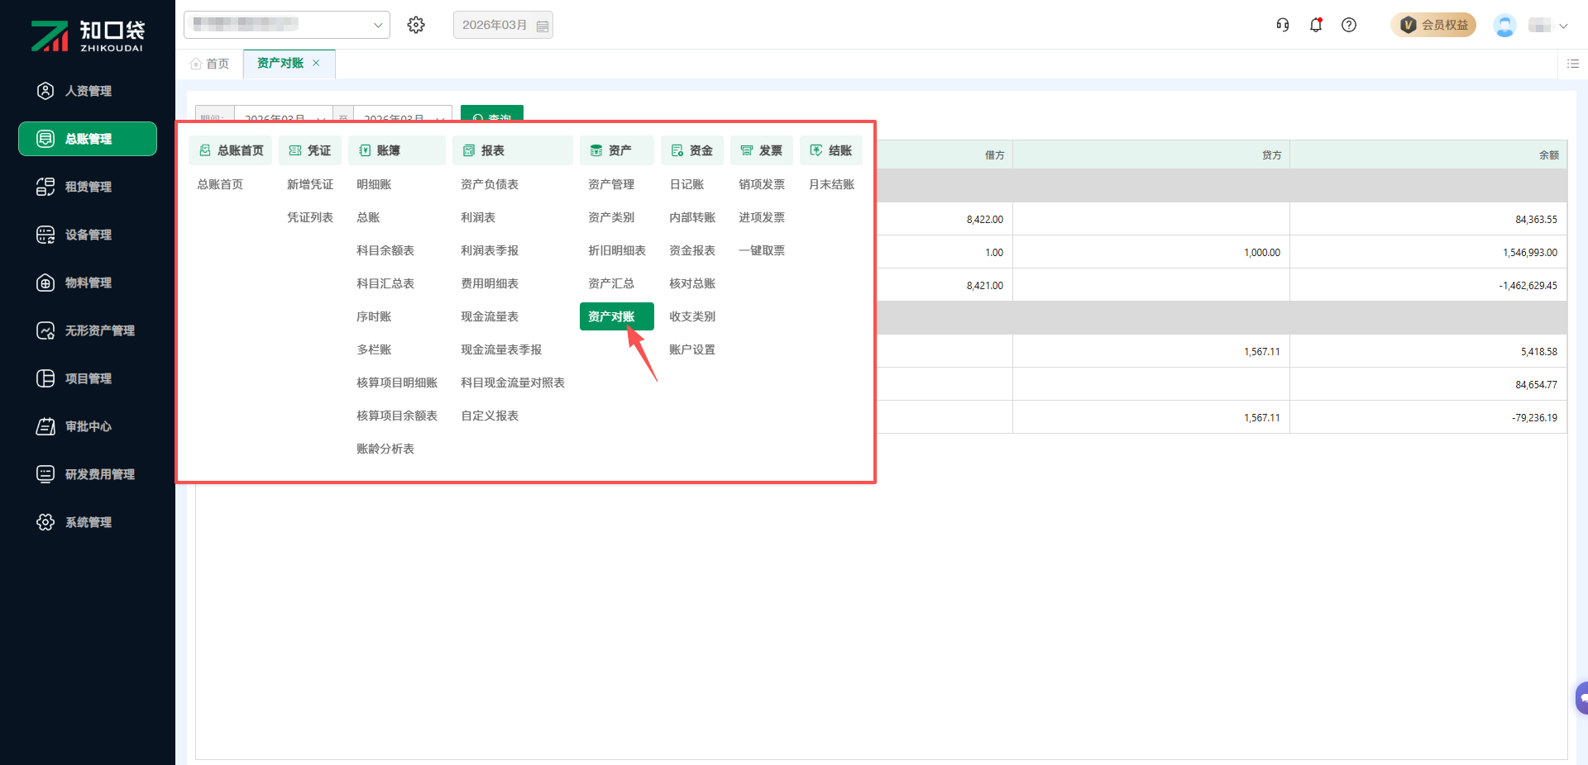Open 研发费用管理 sidebar module
Viewport: 1588px width, 765px height.
pos(88,474)
